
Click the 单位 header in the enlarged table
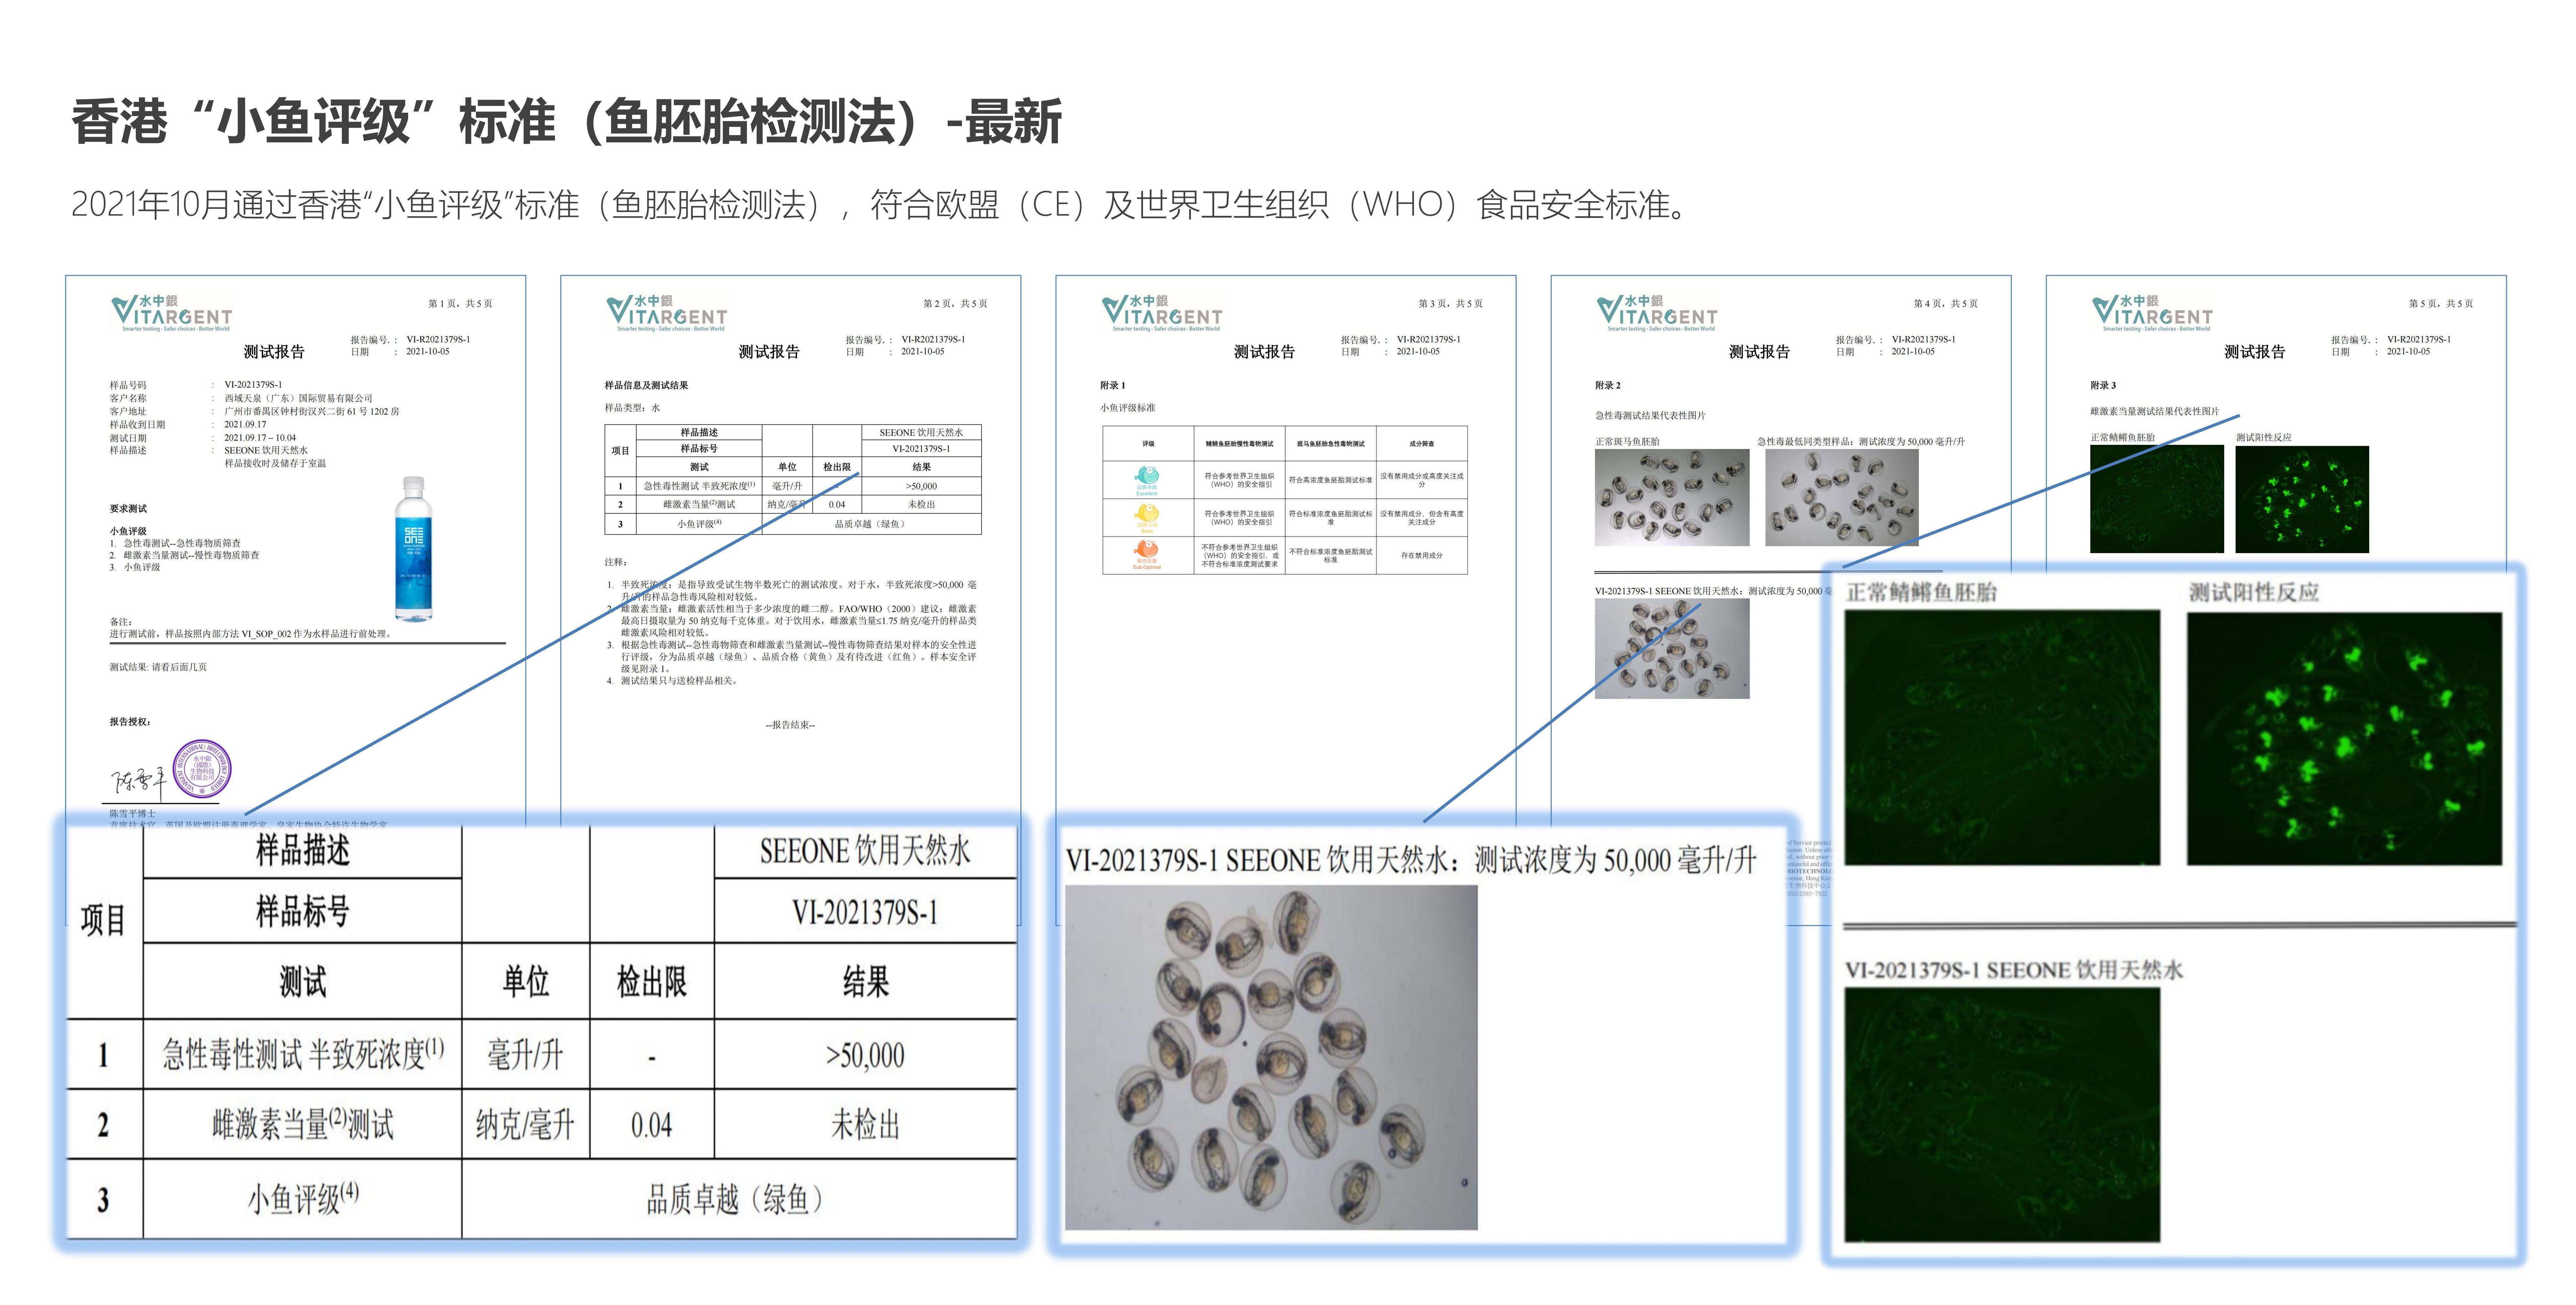coord(526,982)
